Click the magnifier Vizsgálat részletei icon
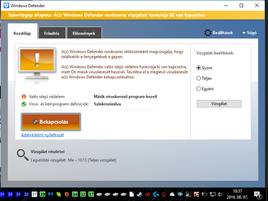The width and height of the screenshot is (268, 201). pyautogui.click(x=22, y=155)
